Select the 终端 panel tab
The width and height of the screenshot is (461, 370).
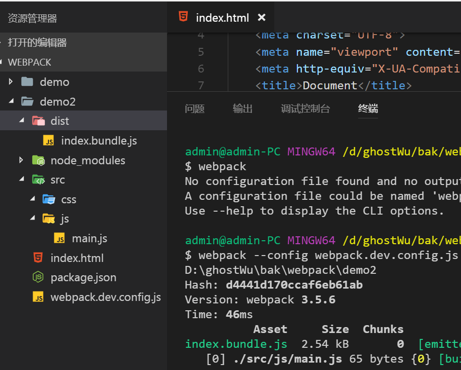point(368,109)
